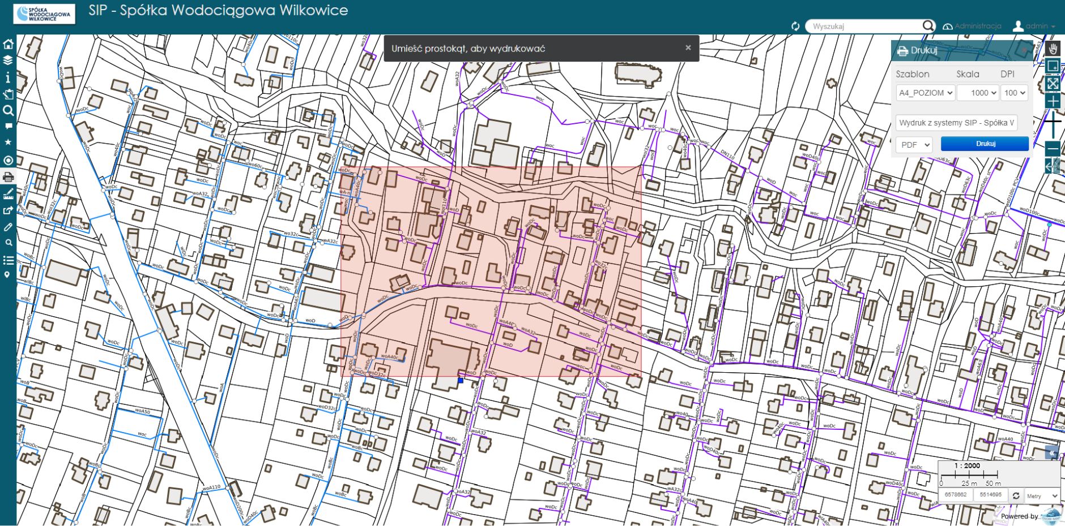Open the share export icon
Screen dimensions: 1065x526
[8, 210]
